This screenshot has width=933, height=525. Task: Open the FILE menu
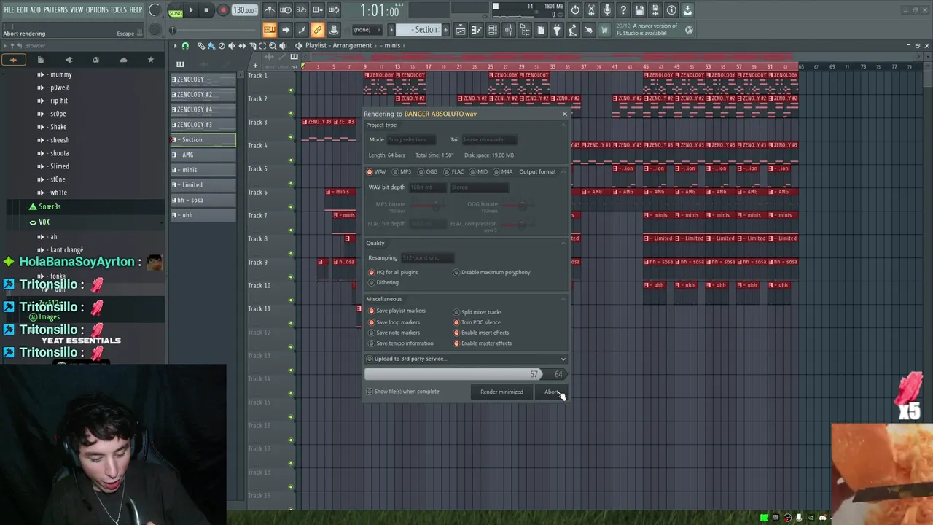pos(9,10)
